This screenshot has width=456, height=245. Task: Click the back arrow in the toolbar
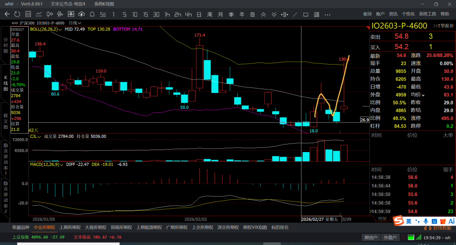point(7,14)
